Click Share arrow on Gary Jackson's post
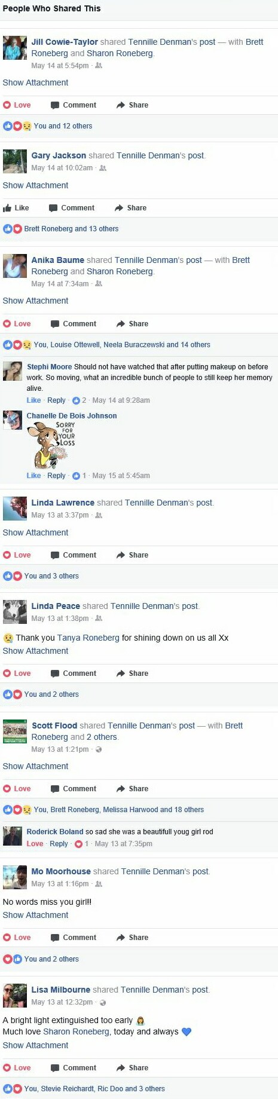The image size is (278, 1099). [119, 208]
